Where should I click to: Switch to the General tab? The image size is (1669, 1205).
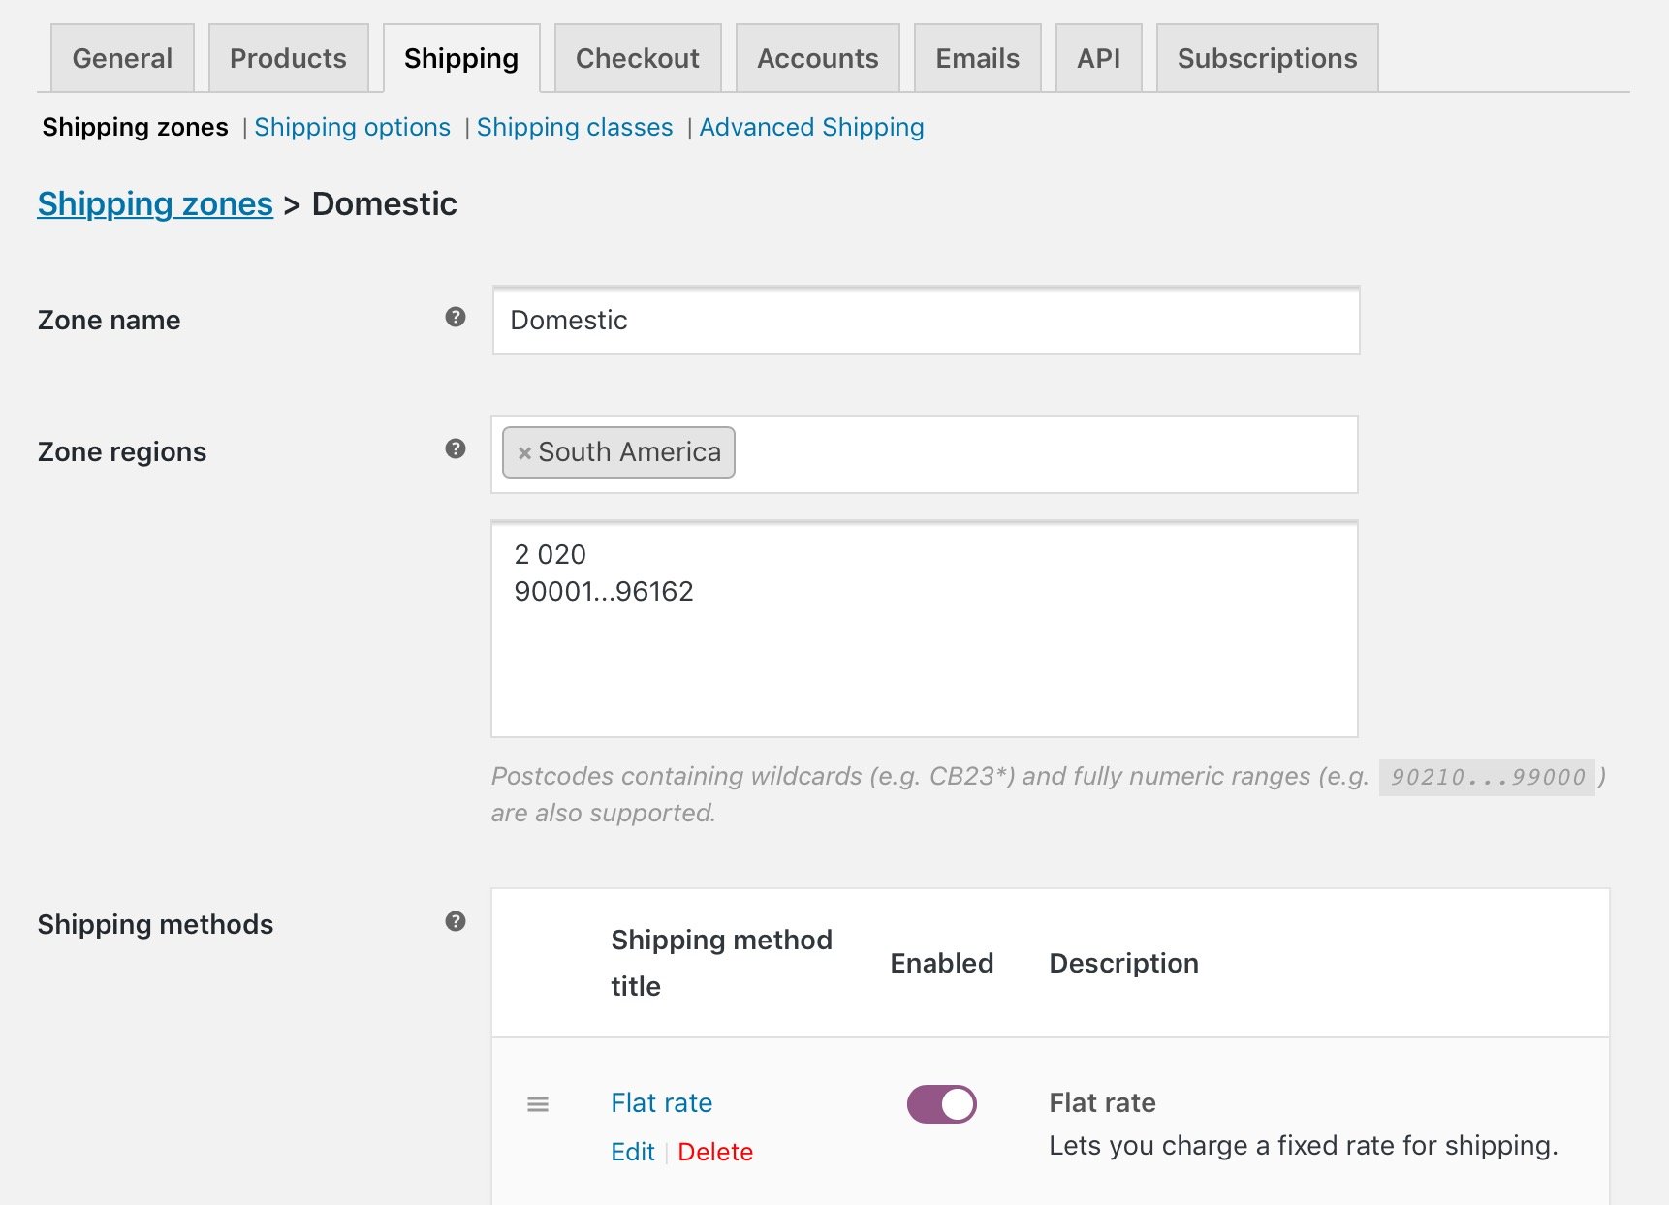(122, 58)
